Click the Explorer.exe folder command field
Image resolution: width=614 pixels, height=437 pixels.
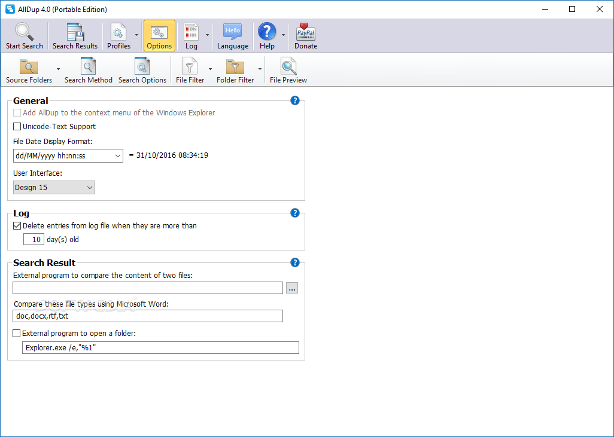point(160,348)
